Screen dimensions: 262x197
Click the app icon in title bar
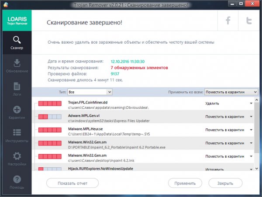6,4
